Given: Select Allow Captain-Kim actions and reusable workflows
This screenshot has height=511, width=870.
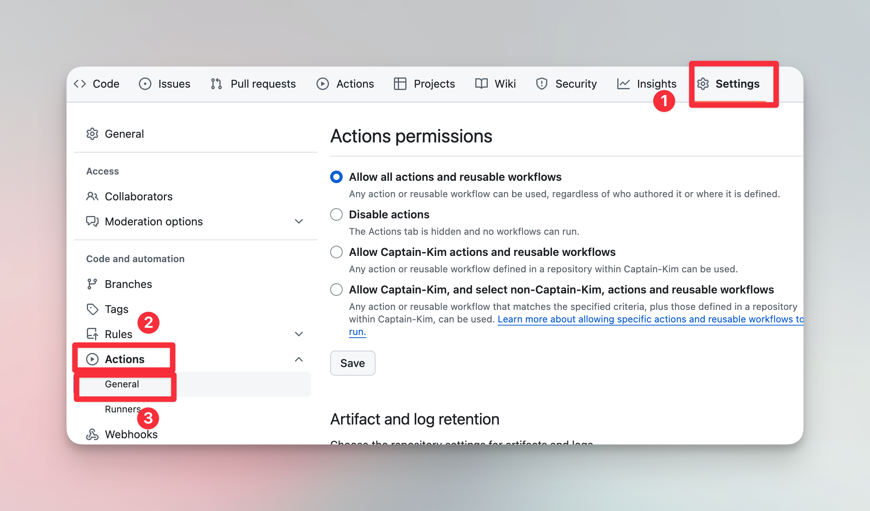Looking at the screenshot, I should coord(336,252).
